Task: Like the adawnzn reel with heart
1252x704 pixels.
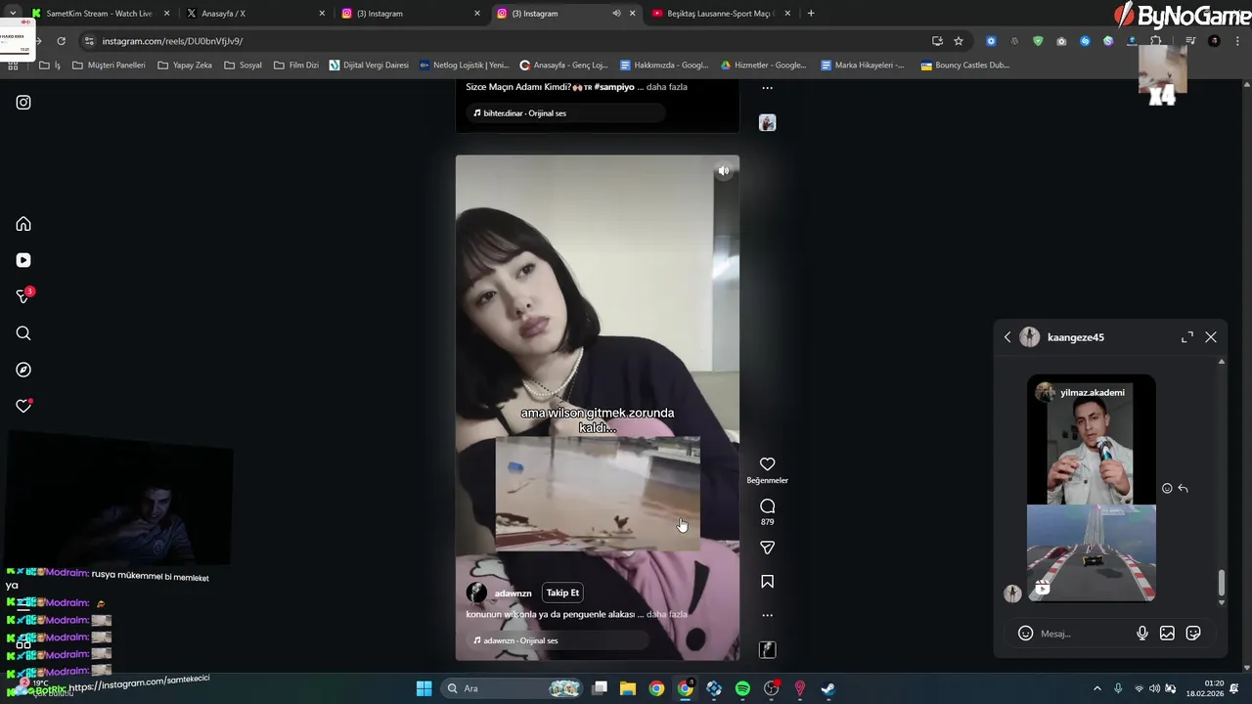Action: click(x=768, y=464)
